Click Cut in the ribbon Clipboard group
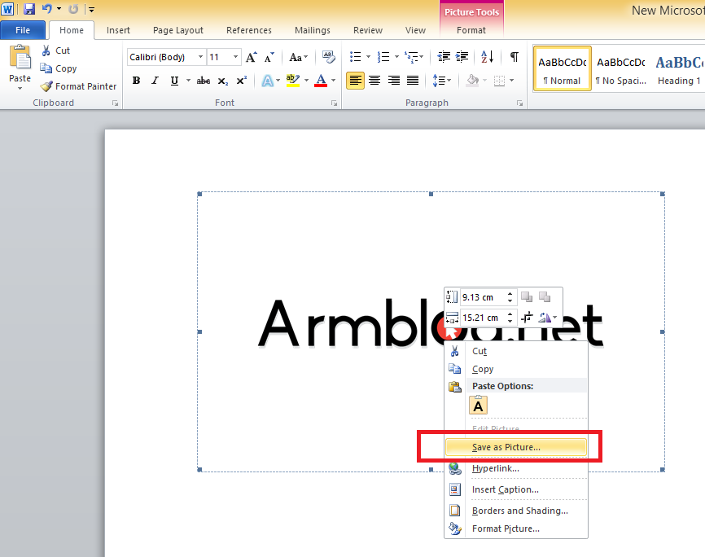The width and height of the screenshot is (705, 557). tap(56, 50)
